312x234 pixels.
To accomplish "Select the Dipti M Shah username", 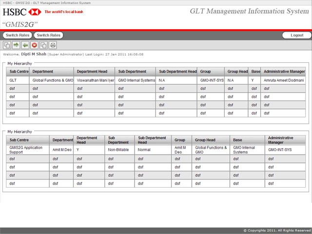I will tap(35, 55).
